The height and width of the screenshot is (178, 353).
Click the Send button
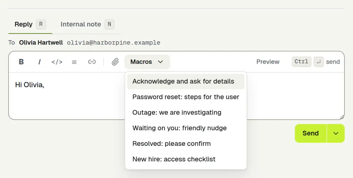point(311,133)
